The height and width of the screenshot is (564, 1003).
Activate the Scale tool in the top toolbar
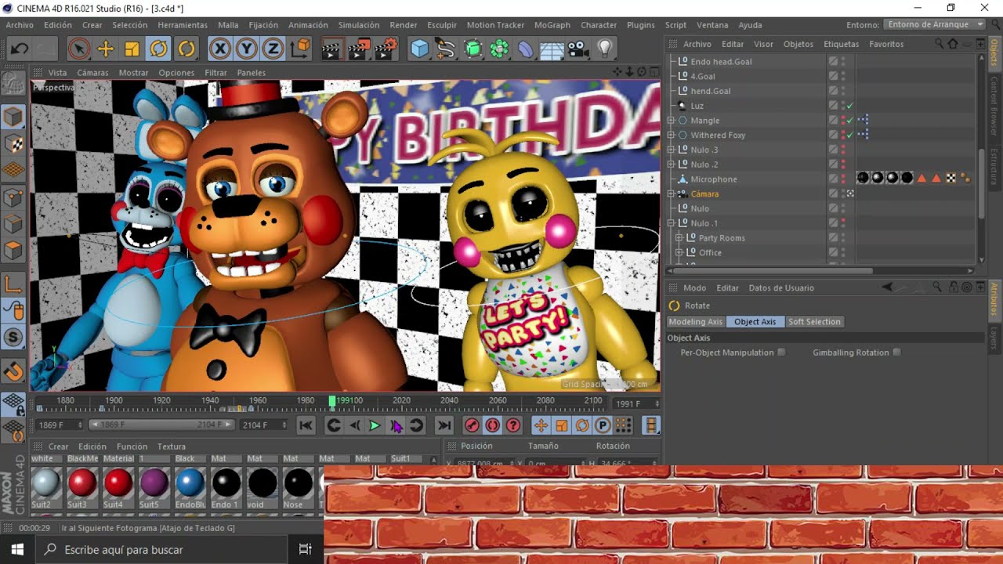pos(132,49)
